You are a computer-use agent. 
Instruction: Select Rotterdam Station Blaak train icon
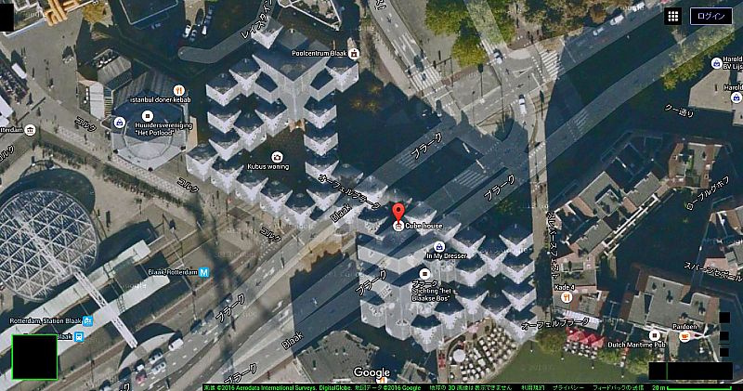[x=87, y=320]
